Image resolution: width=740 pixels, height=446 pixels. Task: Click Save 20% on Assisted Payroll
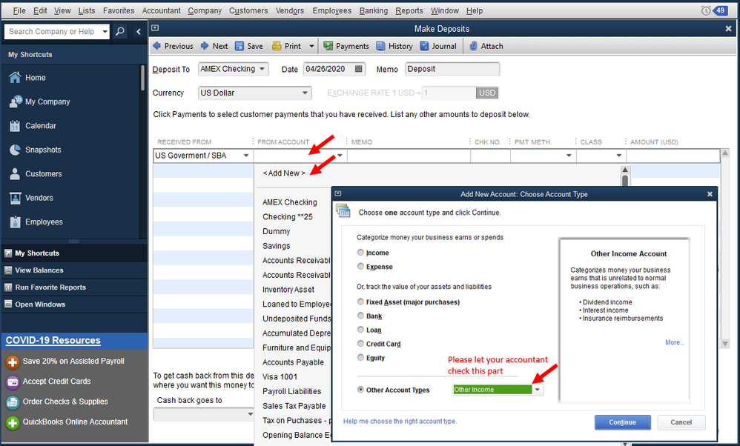coord(73,361)
